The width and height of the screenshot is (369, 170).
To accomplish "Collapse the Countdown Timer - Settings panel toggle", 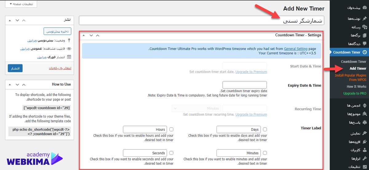I will (83, 35).
